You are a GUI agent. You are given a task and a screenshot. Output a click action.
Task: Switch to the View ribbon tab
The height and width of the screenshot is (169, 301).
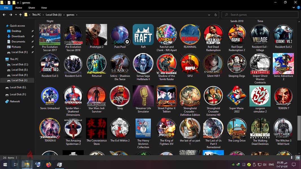coord(44,8)
